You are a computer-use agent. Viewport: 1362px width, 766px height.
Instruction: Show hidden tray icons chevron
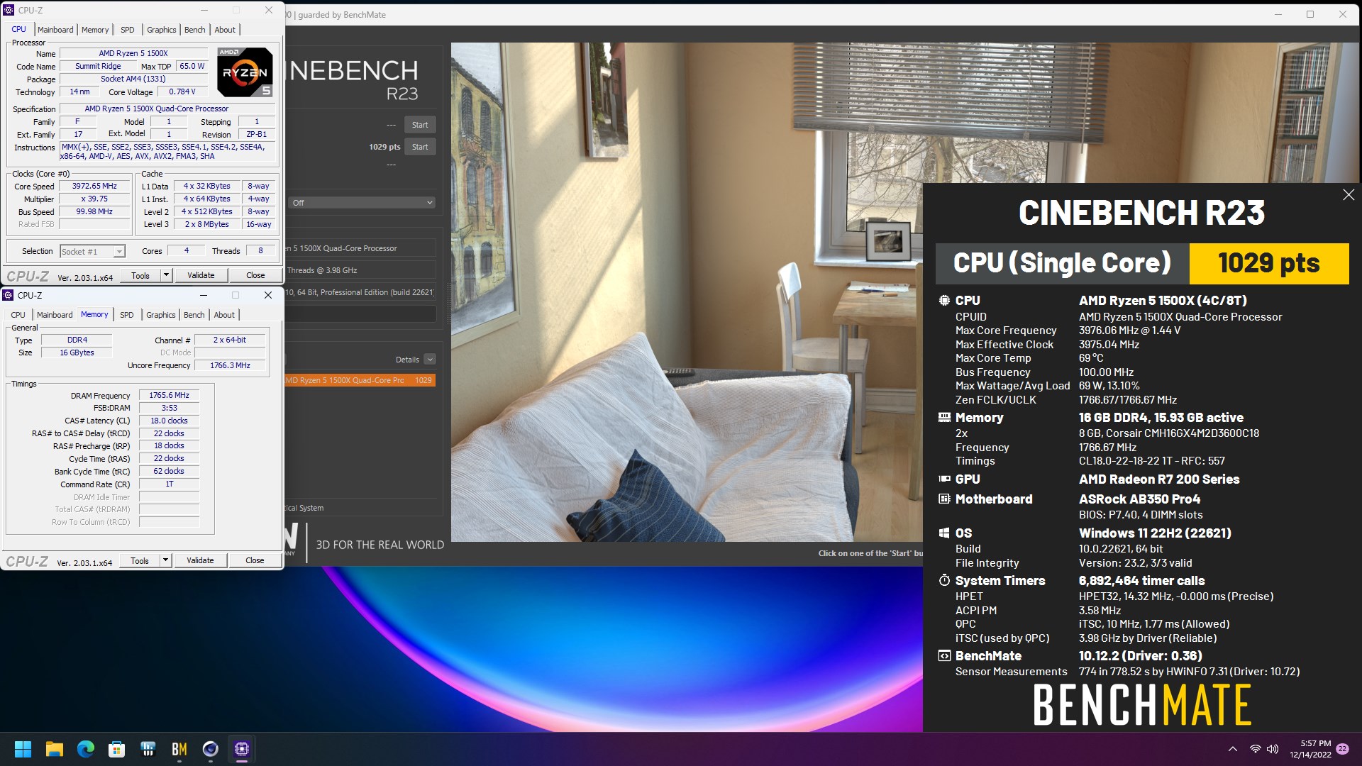coord(1233,749)
